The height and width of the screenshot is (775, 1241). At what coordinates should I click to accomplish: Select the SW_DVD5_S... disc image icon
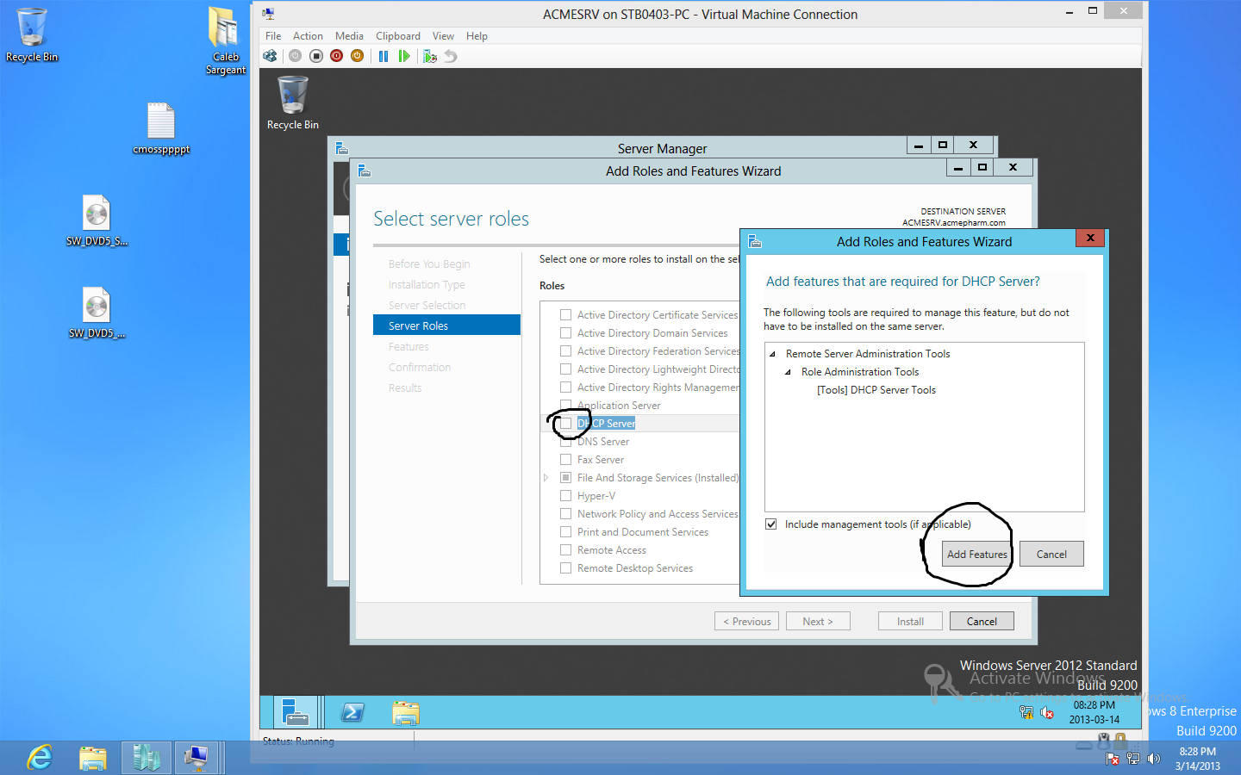pos(97,220)
